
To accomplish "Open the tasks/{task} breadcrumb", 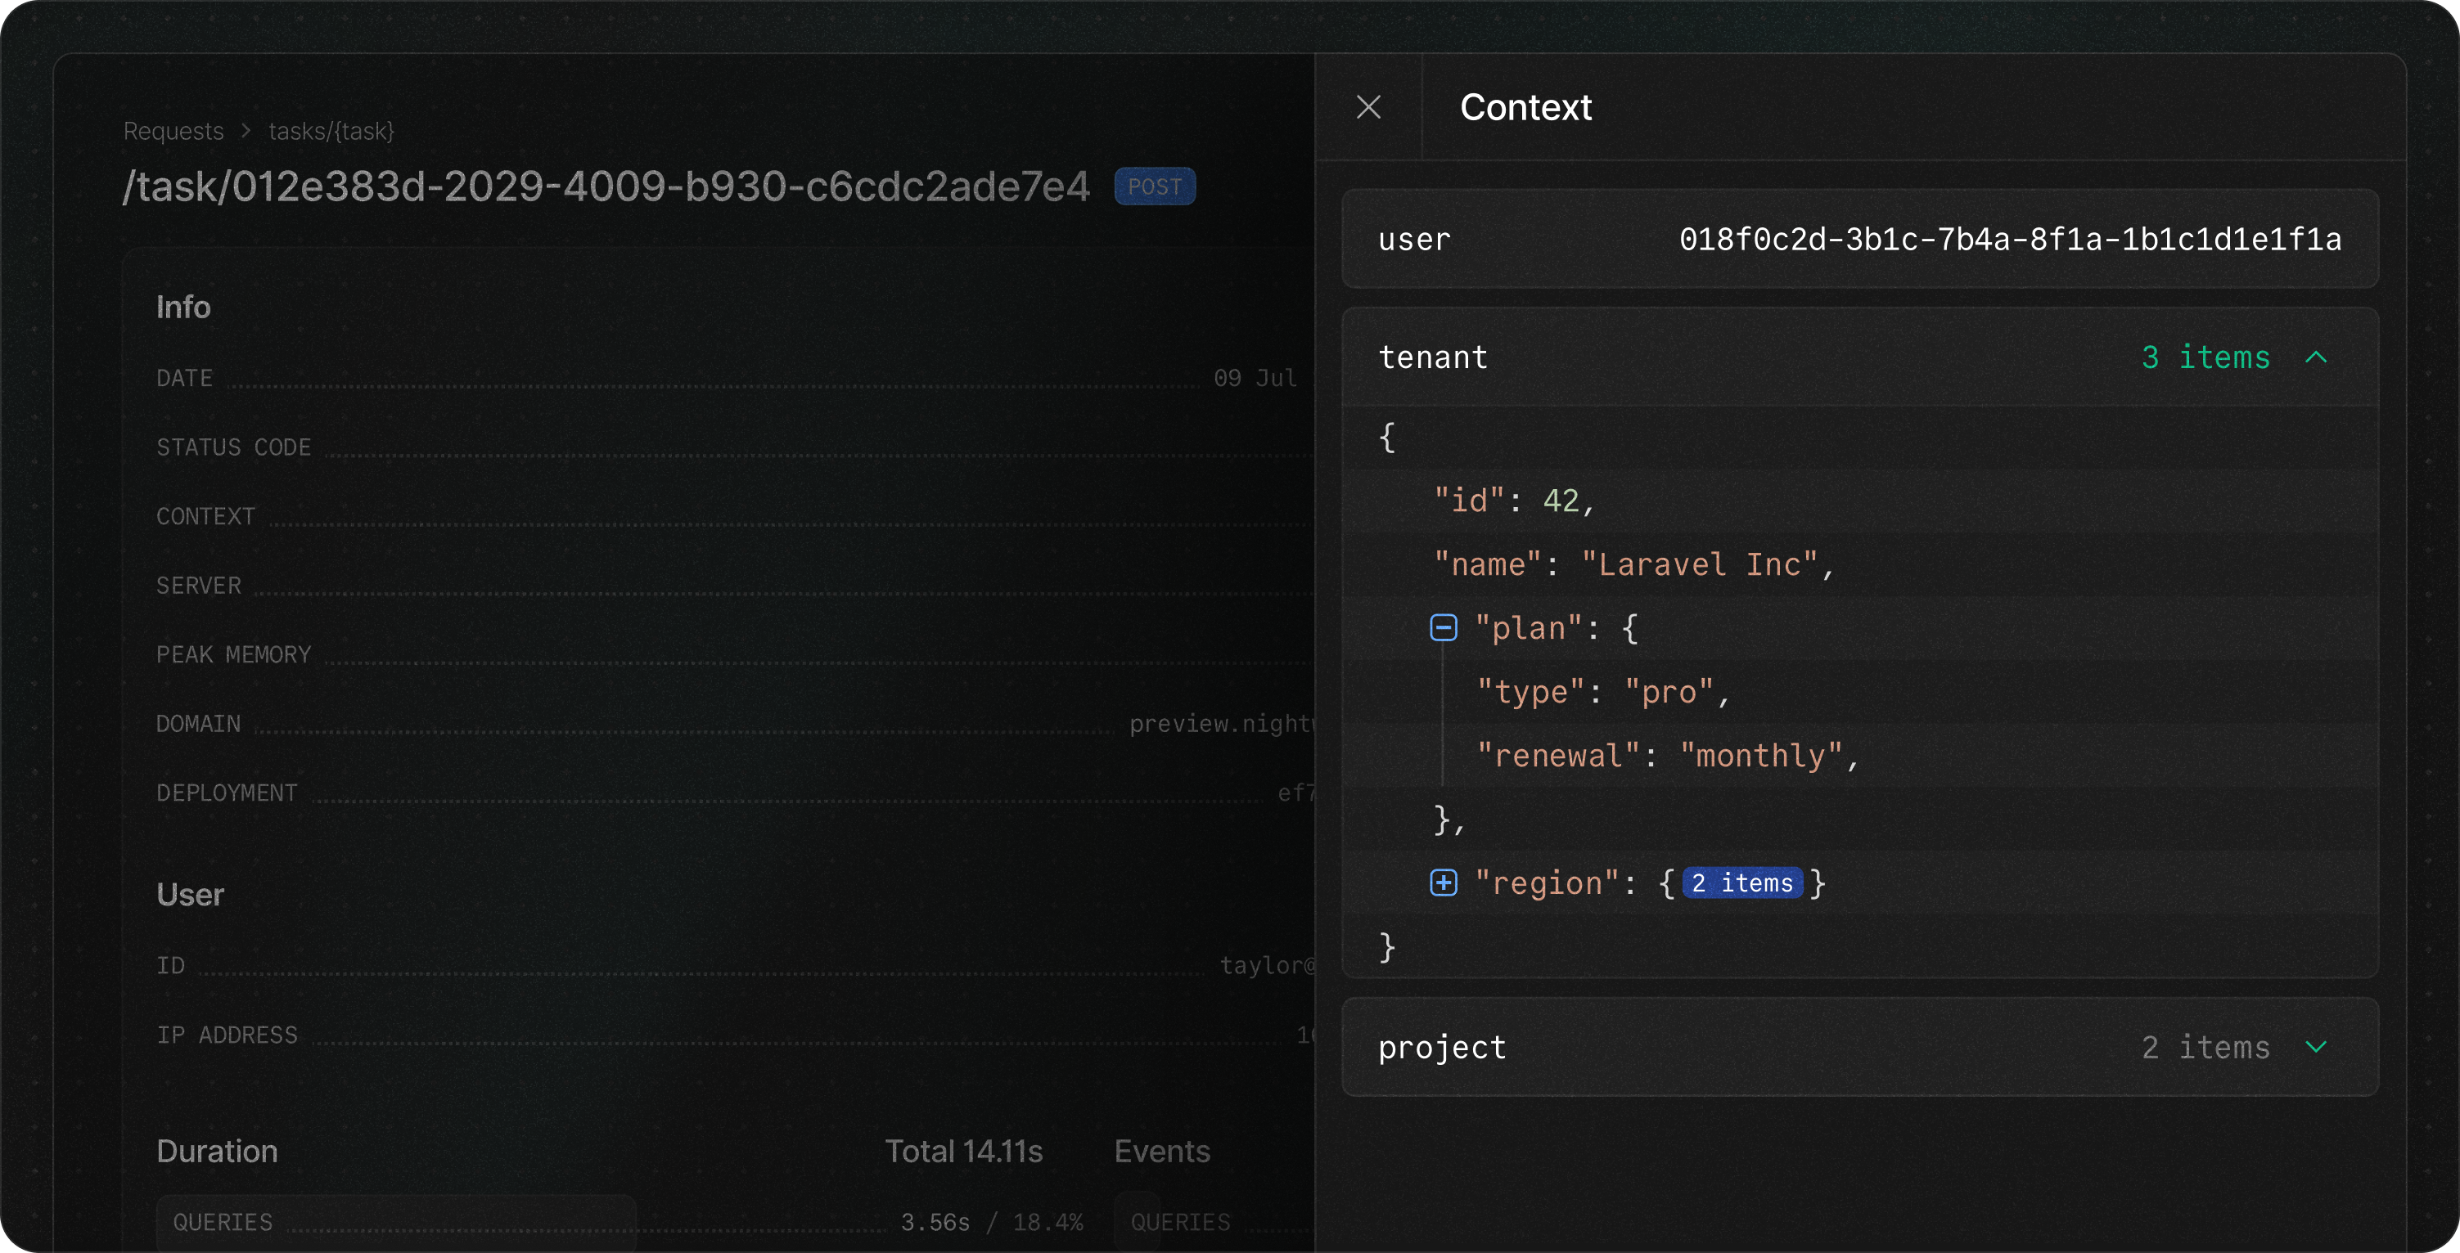I will tap(331, 131).
